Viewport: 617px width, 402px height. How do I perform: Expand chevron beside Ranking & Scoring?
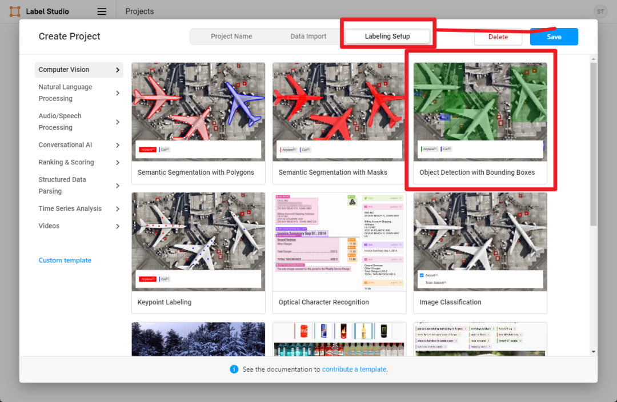click(118, 163)
